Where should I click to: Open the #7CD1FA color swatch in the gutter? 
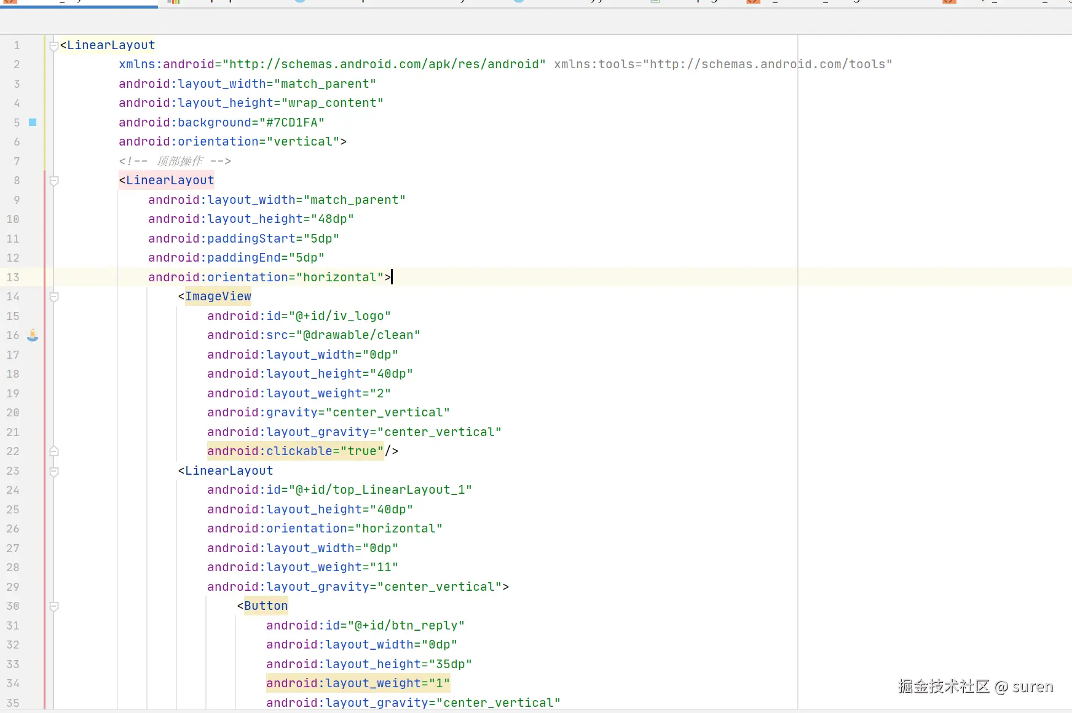point(33,122)
